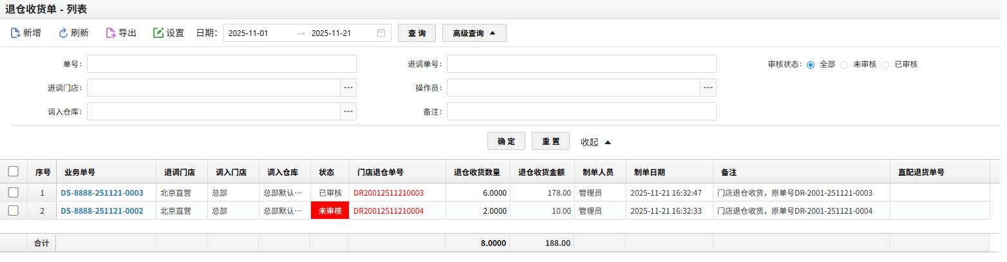This screenshot has width=1007, height=262.
Task: Open the 操作员 lookup ellipsis button
Action: click(x=708, y=88)
